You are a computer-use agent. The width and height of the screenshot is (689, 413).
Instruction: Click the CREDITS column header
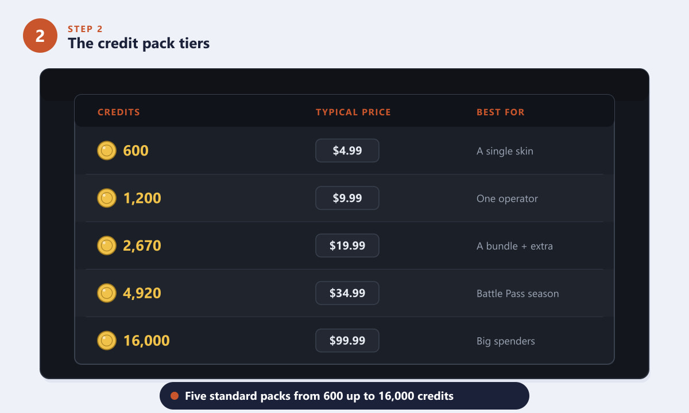point(119,112)
